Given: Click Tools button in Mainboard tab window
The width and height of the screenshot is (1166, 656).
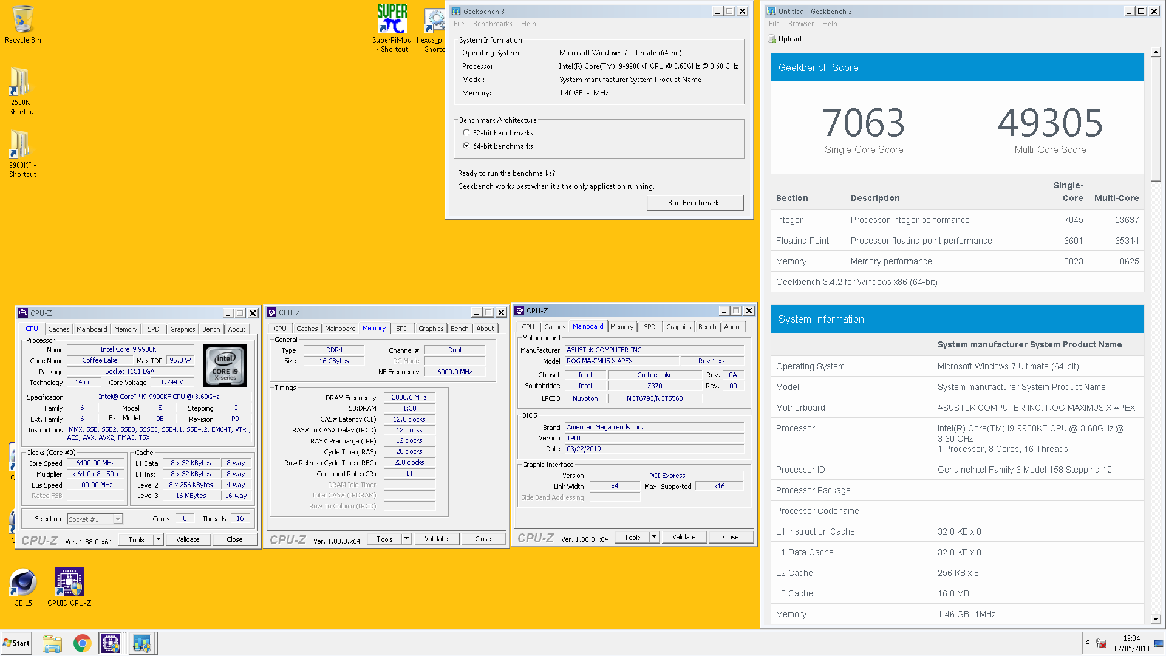Looking at the screenshot, I should click(x=632, y=537).
